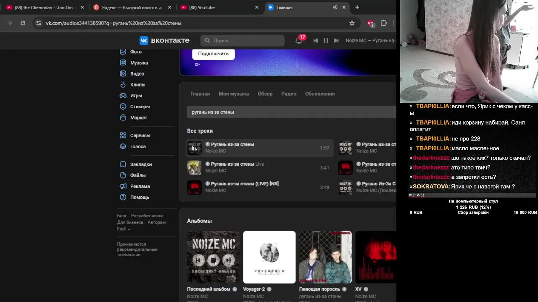Open the Главная music tab
This screenshot has height=302, width=538.
pos(200,94)
